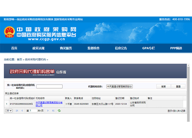Open 中天昊建设管理集团股份有限公司 link

coord(49,104)
